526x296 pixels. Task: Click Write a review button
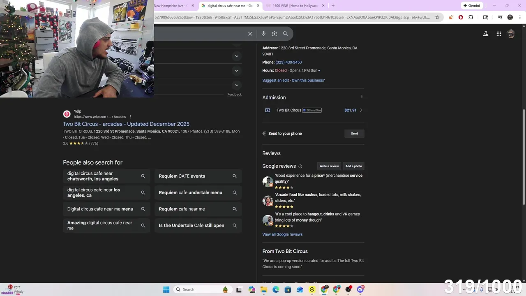point(329,166)
